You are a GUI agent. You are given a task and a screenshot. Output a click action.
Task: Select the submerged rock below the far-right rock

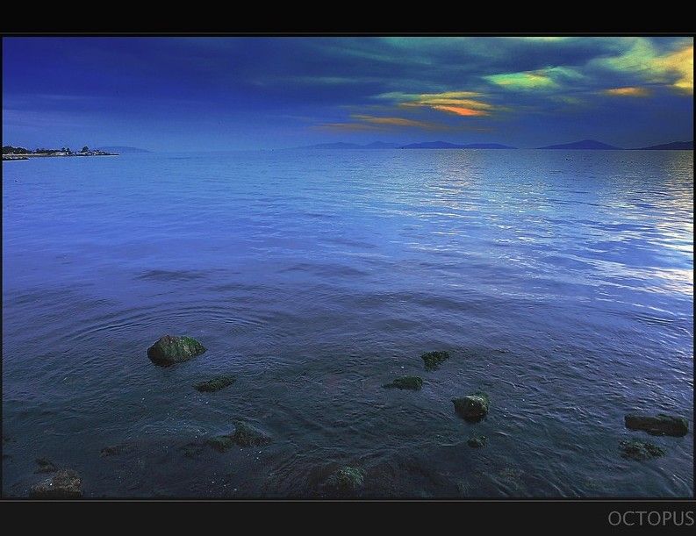[642, 450]
